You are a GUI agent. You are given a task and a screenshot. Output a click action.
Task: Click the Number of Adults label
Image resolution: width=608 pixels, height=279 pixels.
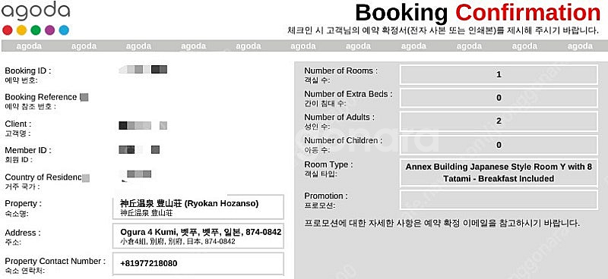click(340, 117)
